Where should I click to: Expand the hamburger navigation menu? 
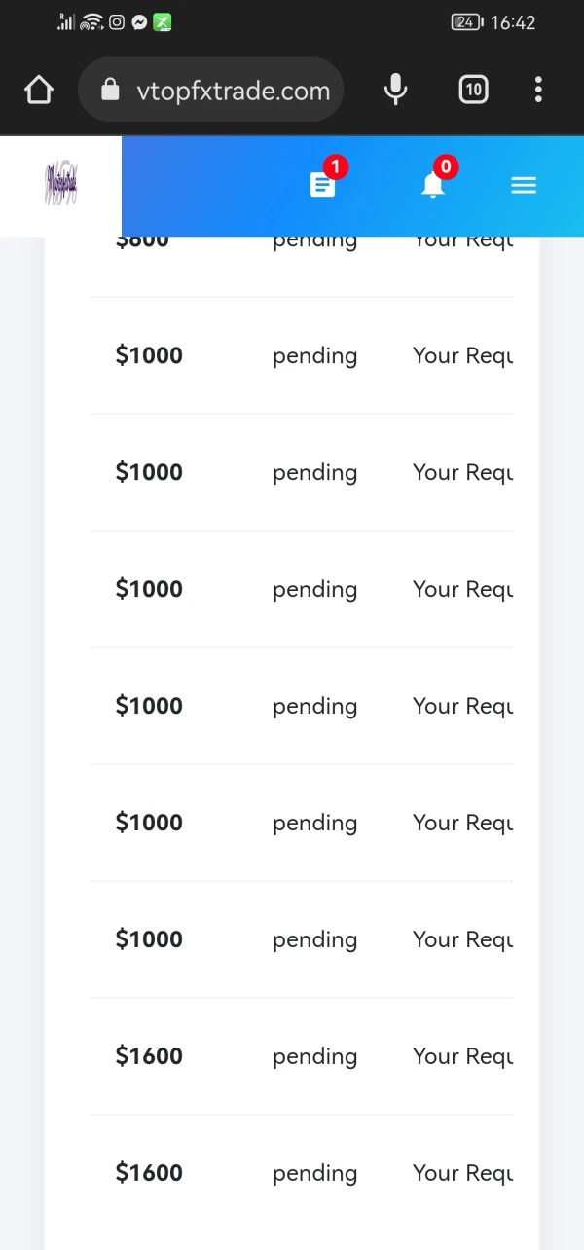point(524,185)
